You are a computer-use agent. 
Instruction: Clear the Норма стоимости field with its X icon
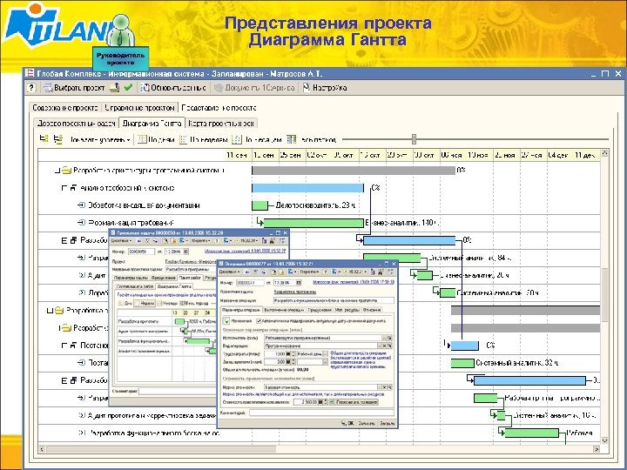click(384, 387)
